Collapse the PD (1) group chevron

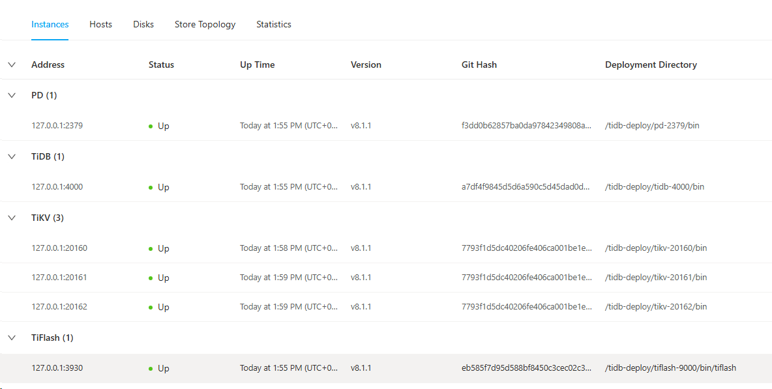coord(12,95)
